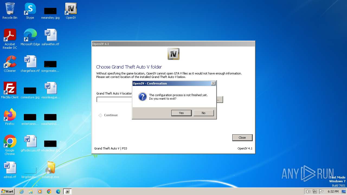The height and width of the screenshot is (195, 347).
Task: Launch Internet Explorer from the taskbar
Action: click(22, 191)
